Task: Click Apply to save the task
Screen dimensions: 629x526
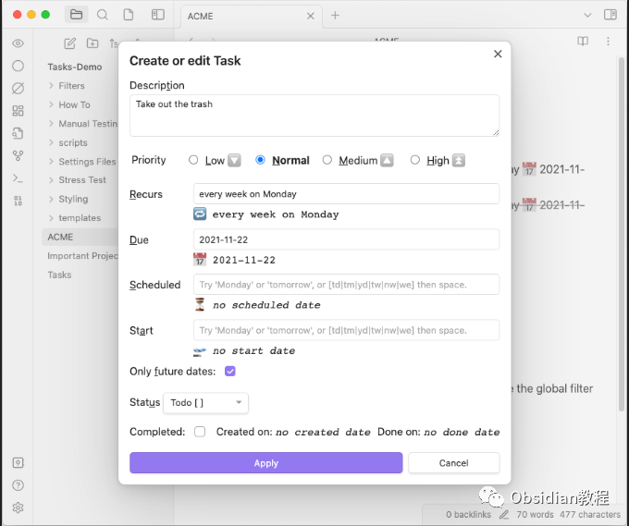Action: pyautogui.click(x=266, y=463)
